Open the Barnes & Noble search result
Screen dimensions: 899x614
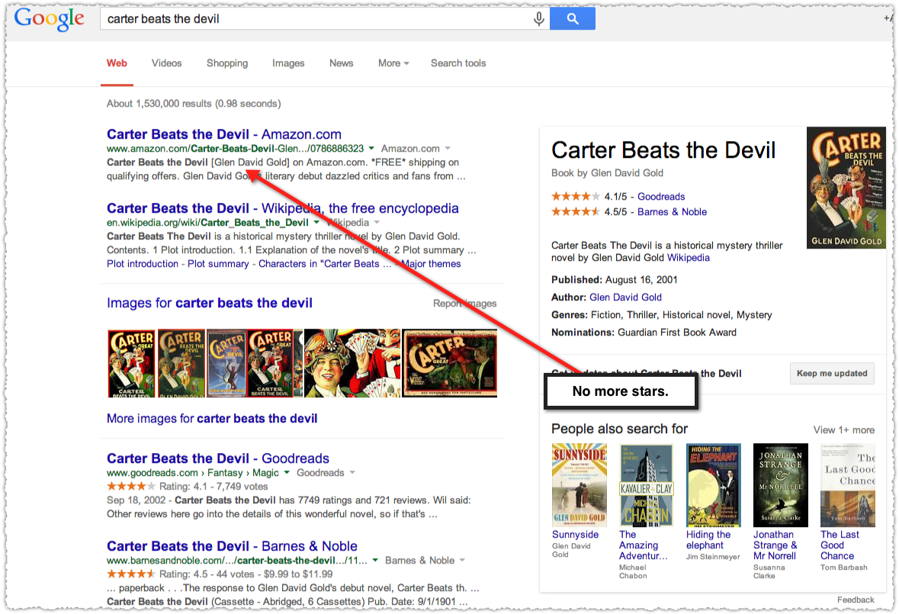[x=233, y=546]
